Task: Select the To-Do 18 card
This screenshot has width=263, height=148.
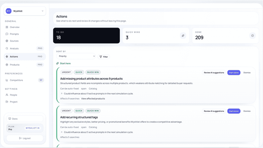Action: [86, 36]
